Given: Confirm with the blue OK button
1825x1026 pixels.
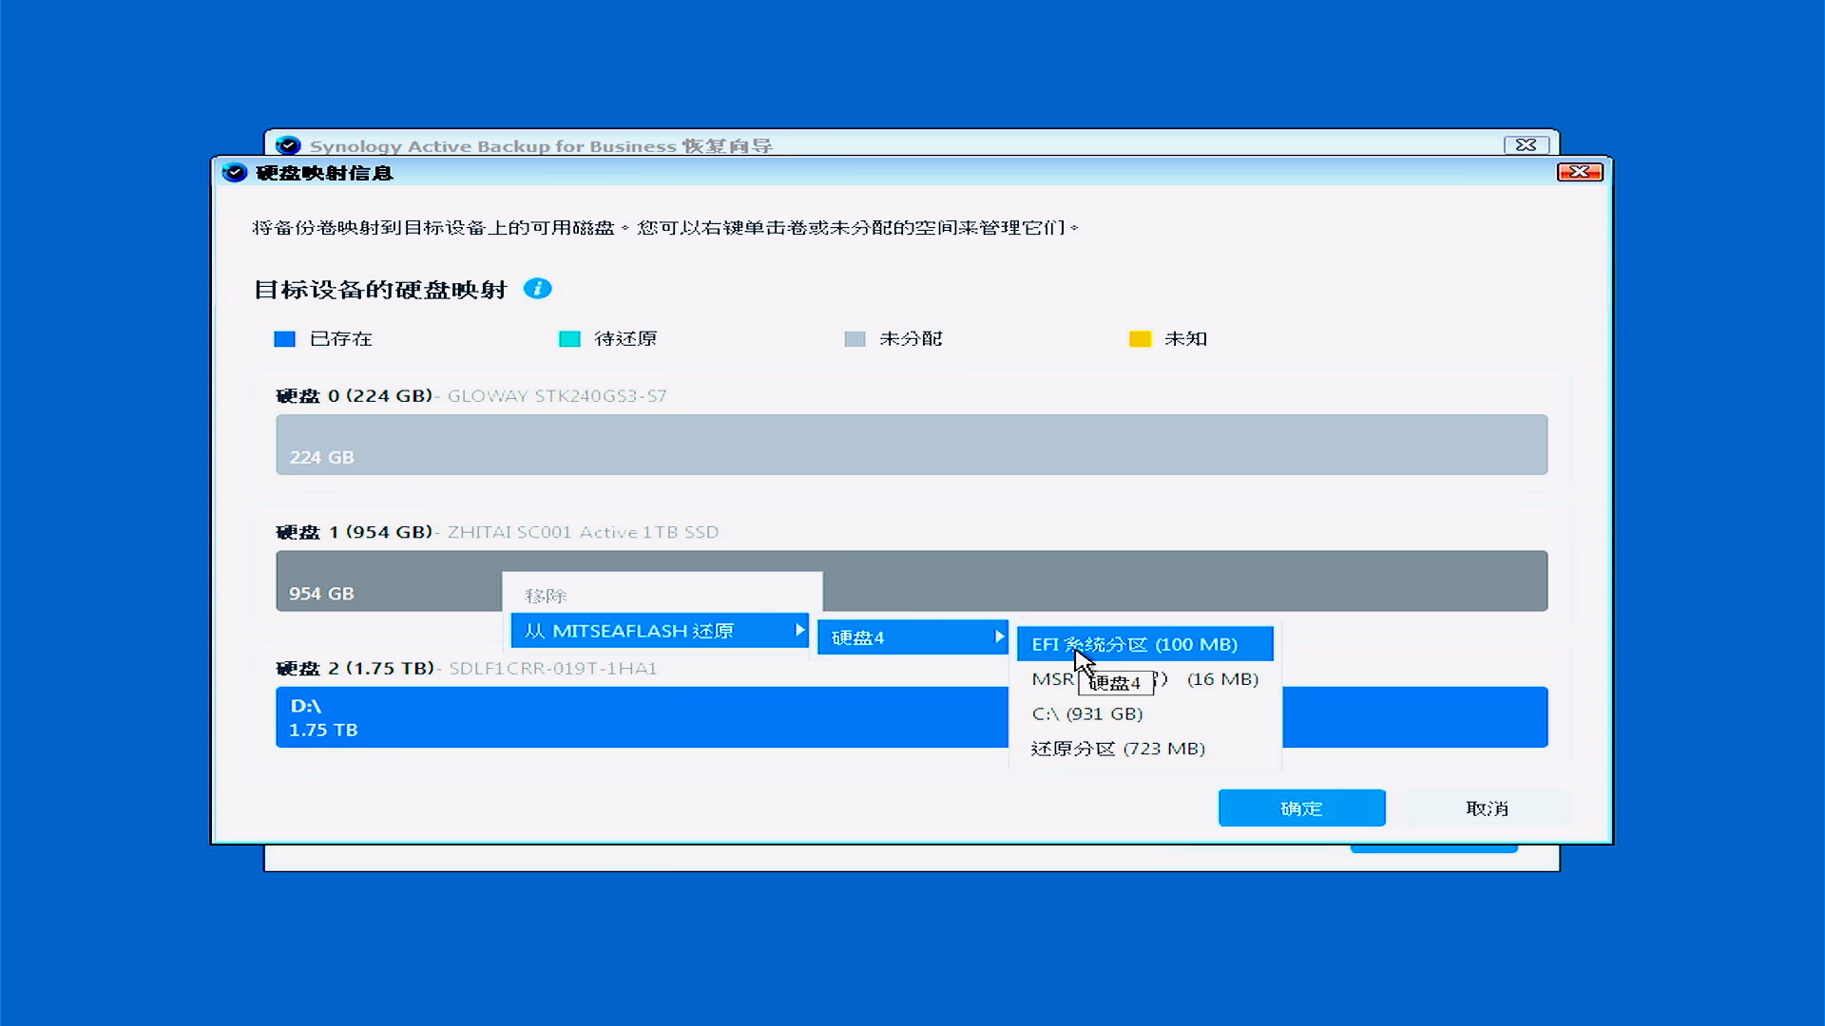Looking at the screenshot, I should pyautogui.click(x=1301, y=808).
